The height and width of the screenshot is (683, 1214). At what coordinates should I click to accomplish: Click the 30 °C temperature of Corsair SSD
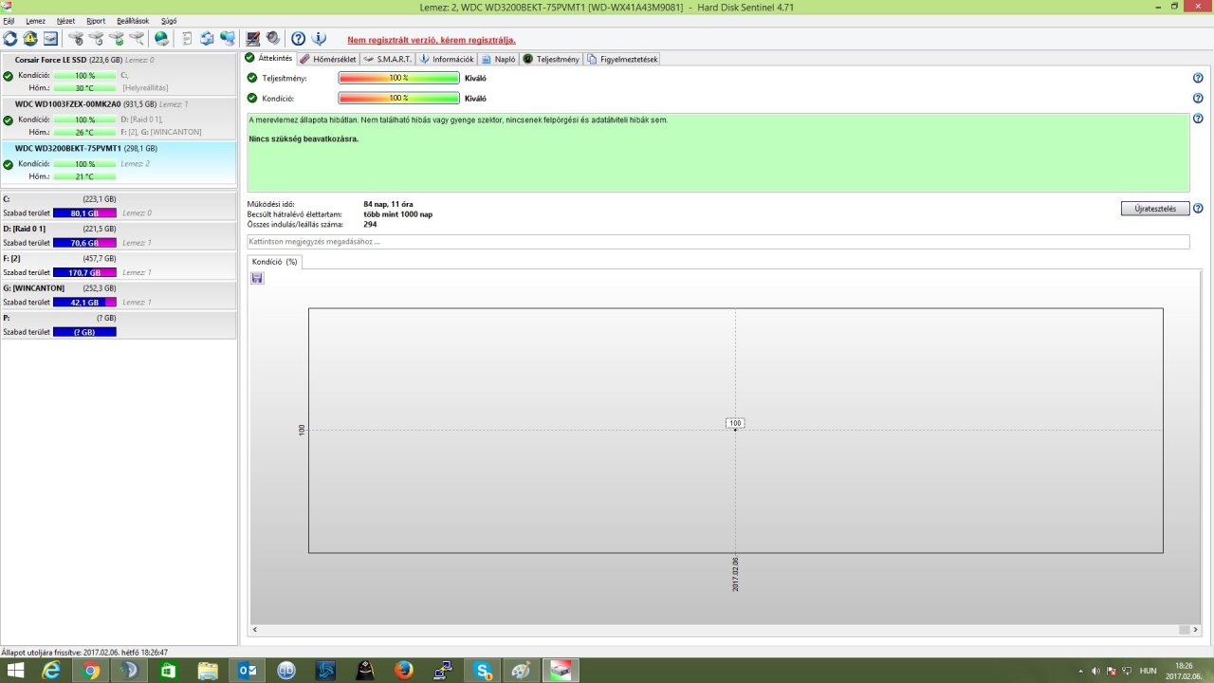[84, 87]
